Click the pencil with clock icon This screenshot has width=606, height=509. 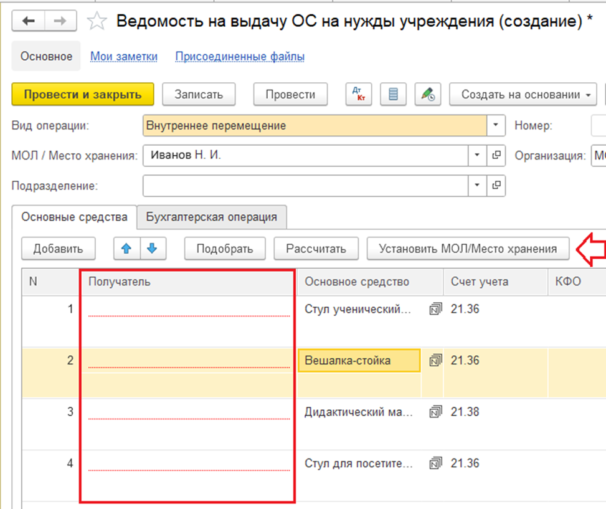[428, 94]
